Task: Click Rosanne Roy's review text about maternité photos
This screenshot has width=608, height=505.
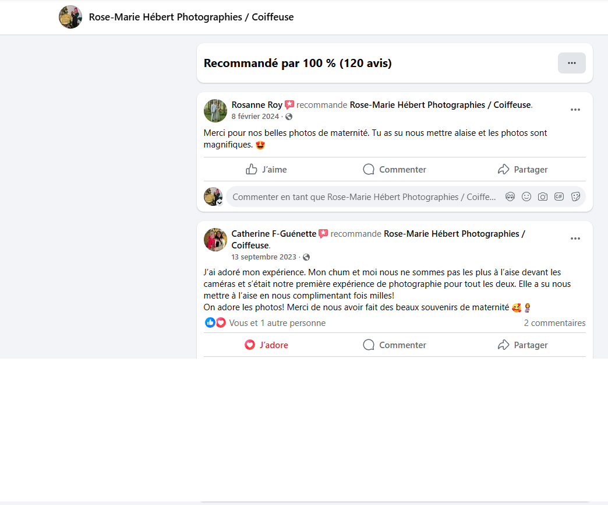Action: [375, 139]
